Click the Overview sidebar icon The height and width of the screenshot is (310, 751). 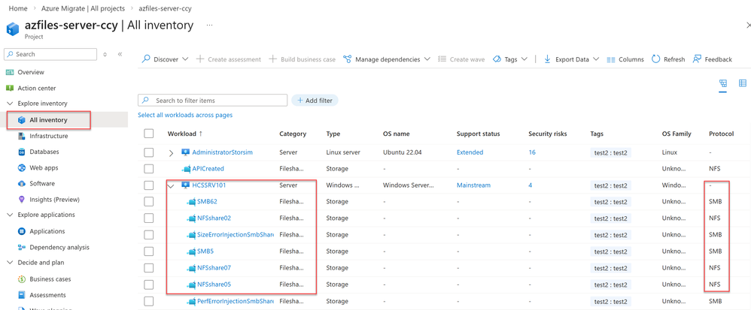[x=10, y=72]
